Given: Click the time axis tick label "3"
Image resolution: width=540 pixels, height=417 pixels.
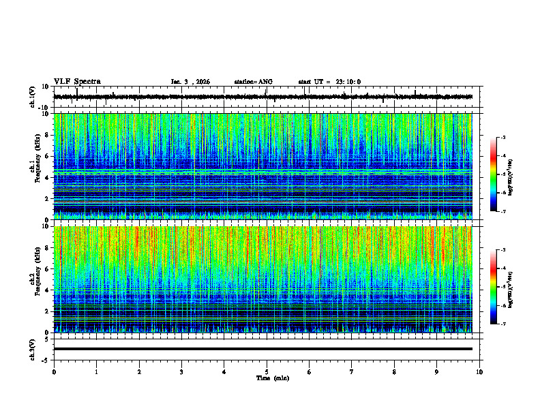Looking at the screenshot, I should (x=181, y=372).
